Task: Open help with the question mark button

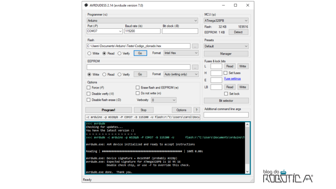Action: 197,110
